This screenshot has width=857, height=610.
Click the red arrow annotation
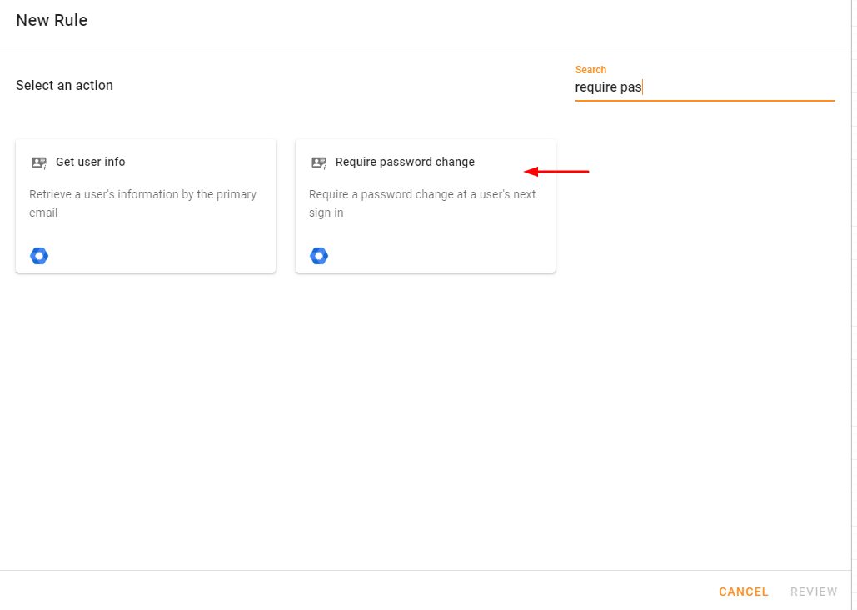[x=556, y=172]
